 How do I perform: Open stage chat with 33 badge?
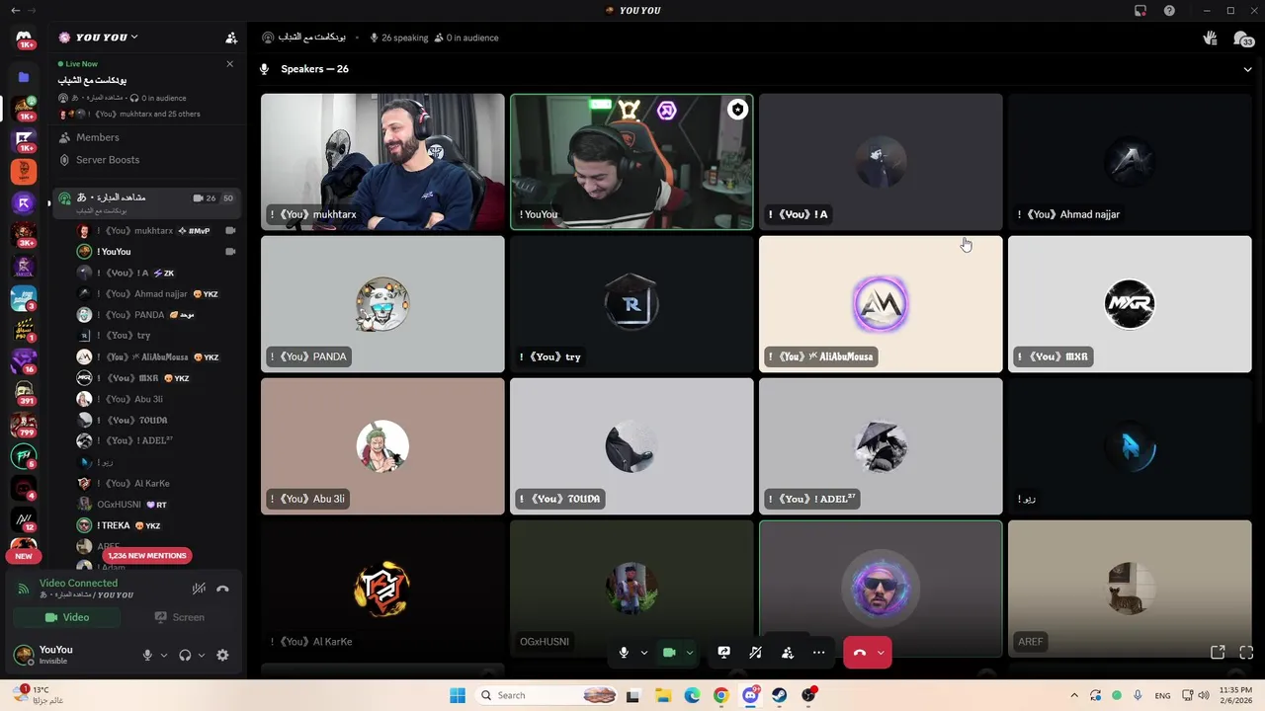pos(1242,39)
